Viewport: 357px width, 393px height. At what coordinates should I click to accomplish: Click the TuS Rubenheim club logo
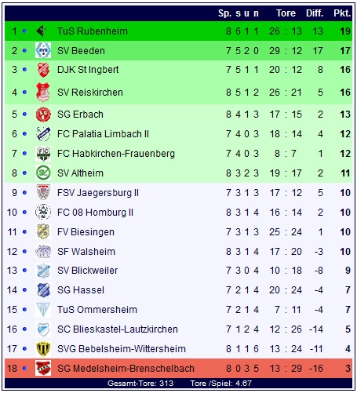(42, 31)
